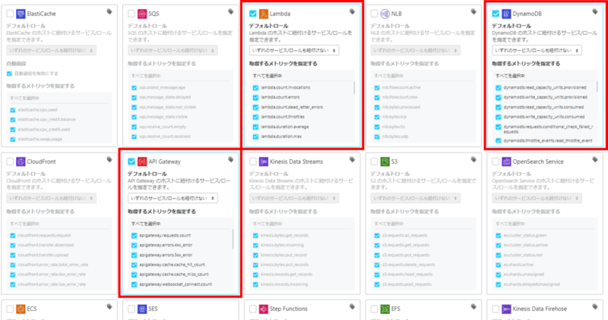Click the SQS service icon
The width and height of the screenshot is (608, 320).
tap(142, 14)
